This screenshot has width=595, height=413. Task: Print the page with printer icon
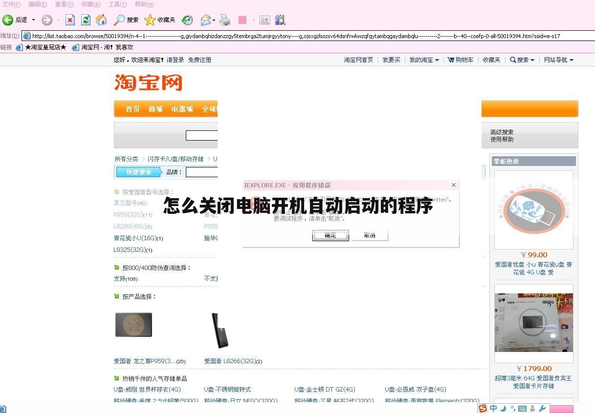225,20
